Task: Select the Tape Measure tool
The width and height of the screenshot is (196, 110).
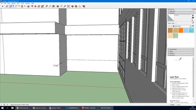Action: [47, 6]
